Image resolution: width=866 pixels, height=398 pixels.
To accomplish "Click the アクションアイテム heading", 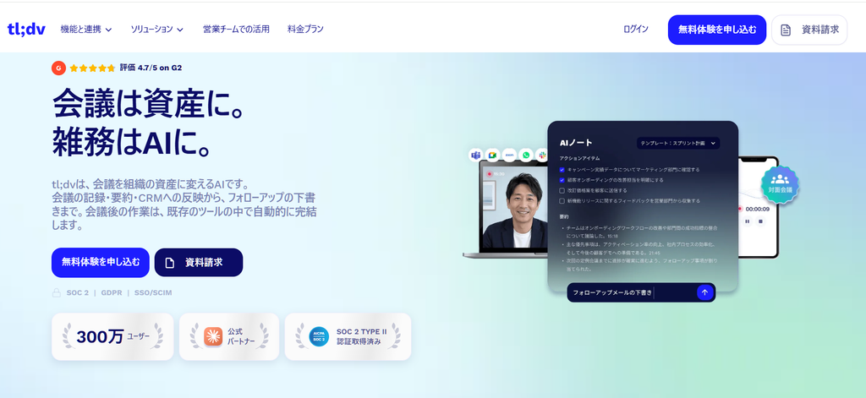I will (580, 158).
